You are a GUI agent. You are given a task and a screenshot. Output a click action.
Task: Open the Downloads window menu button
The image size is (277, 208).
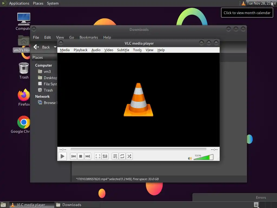[34, 29]
